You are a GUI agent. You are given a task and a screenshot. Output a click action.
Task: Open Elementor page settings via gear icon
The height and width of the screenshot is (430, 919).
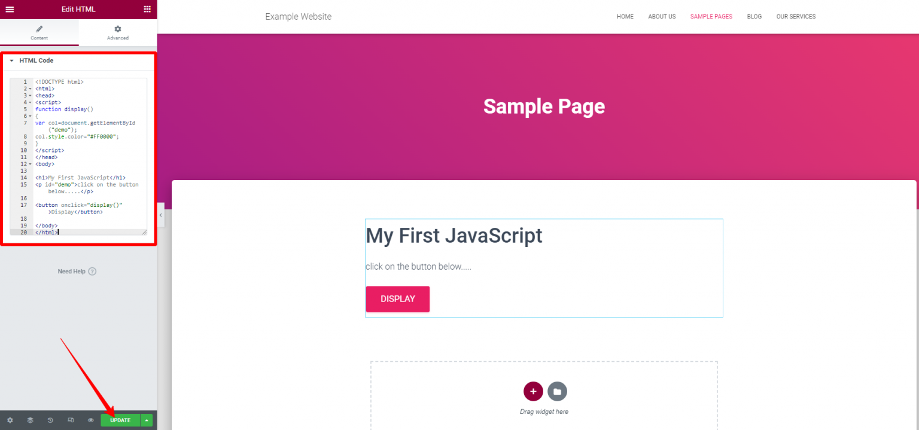click(x=10, y=420)
